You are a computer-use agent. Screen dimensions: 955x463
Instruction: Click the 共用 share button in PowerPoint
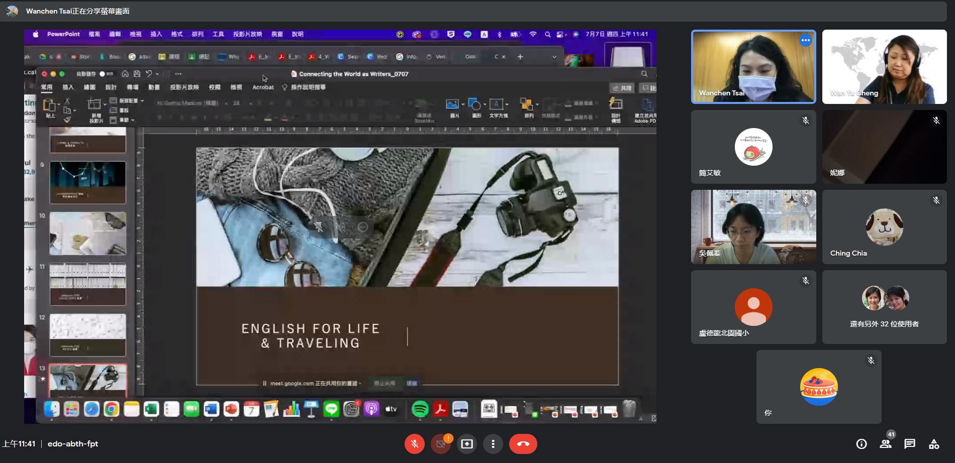click(622, 88)
